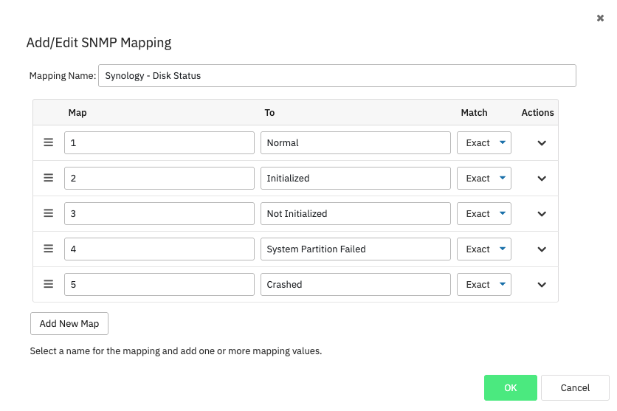Open Match dropdown for Crashed row

pyautogui.click(x=484, y=284)
